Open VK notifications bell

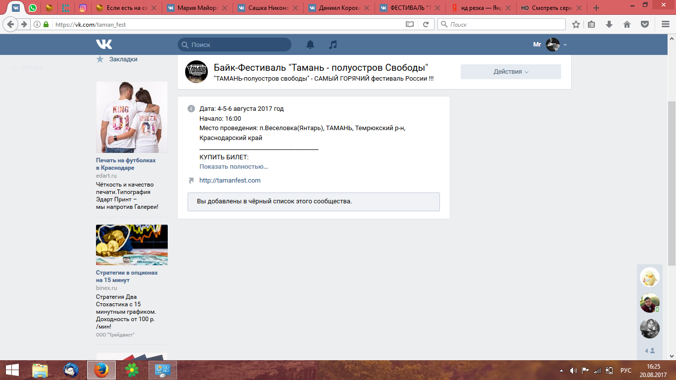tap(310, 45)
